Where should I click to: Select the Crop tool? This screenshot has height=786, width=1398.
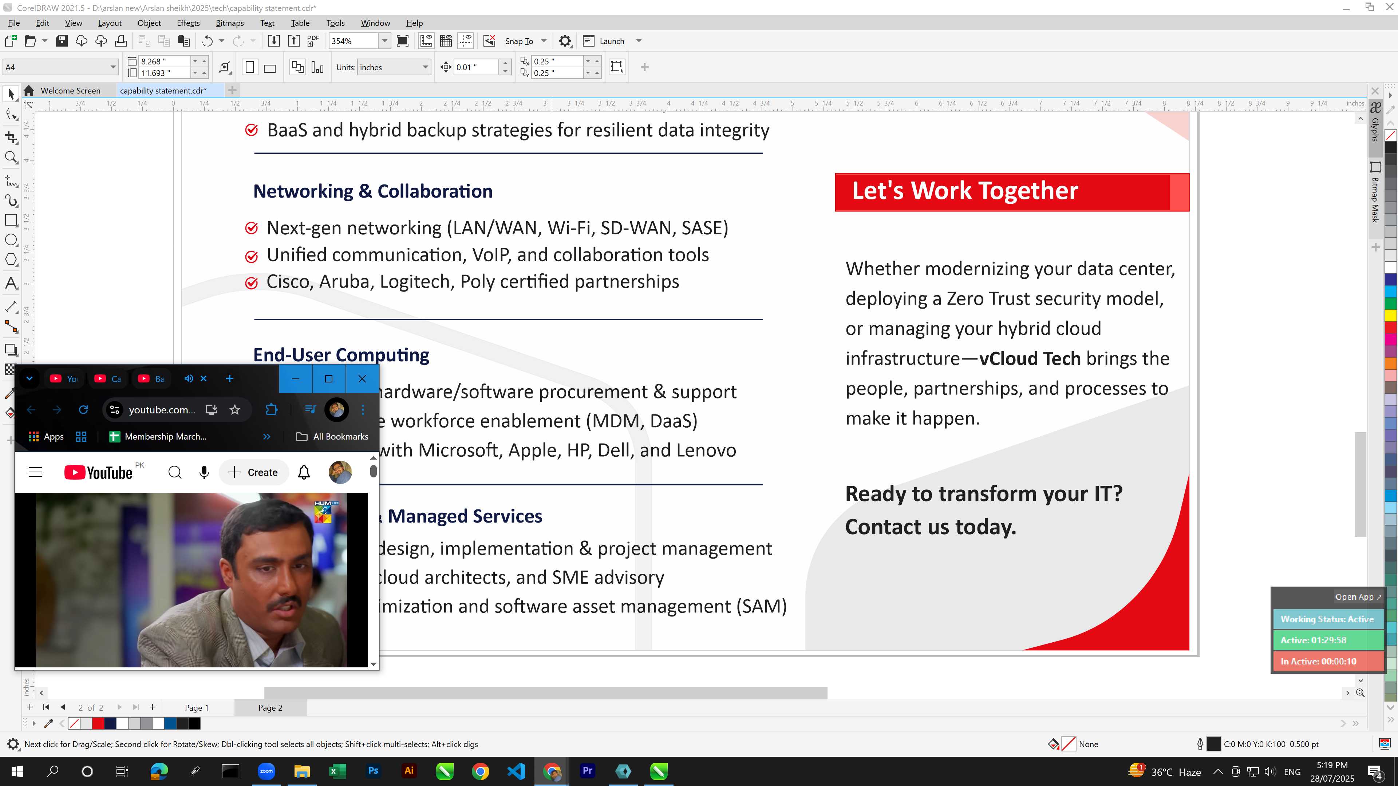tap(11, 137)
